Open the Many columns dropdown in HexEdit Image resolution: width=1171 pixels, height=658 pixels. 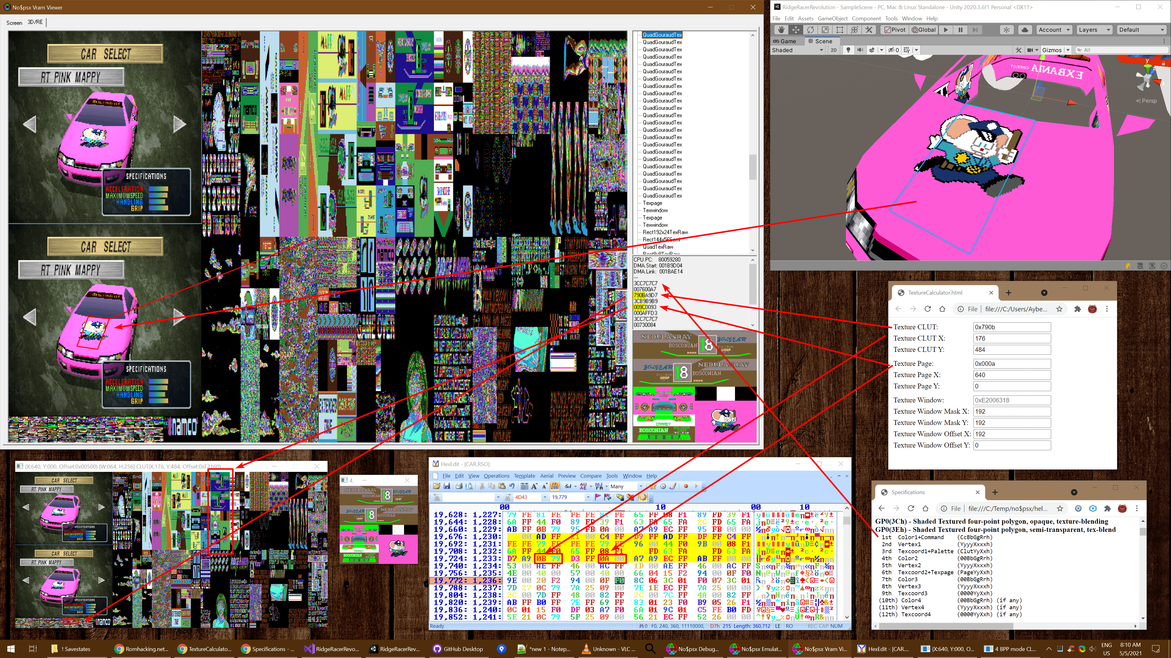click(x=641, y=486)
